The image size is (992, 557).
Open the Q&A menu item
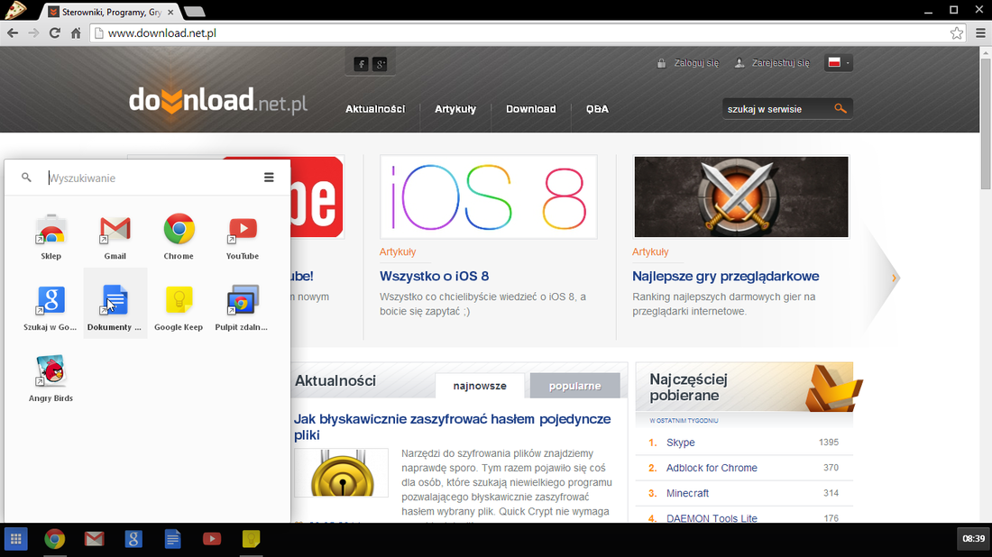[x=597, y=109]
